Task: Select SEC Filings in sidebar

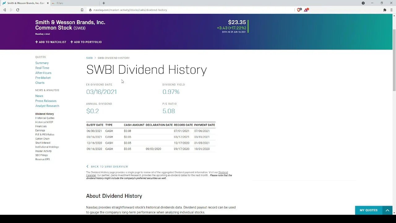Action: (x=41, y=155)
